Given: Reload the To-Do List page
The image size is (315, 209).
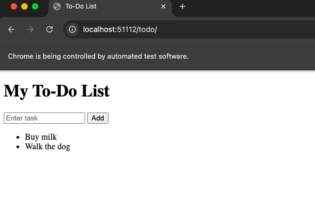Looking at the screenshot, I should [x=49, y=29].
